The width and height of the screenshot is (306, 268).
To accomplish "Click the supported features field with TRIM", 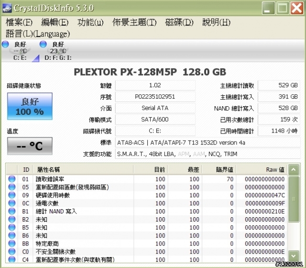I will (x=208, y=154).
